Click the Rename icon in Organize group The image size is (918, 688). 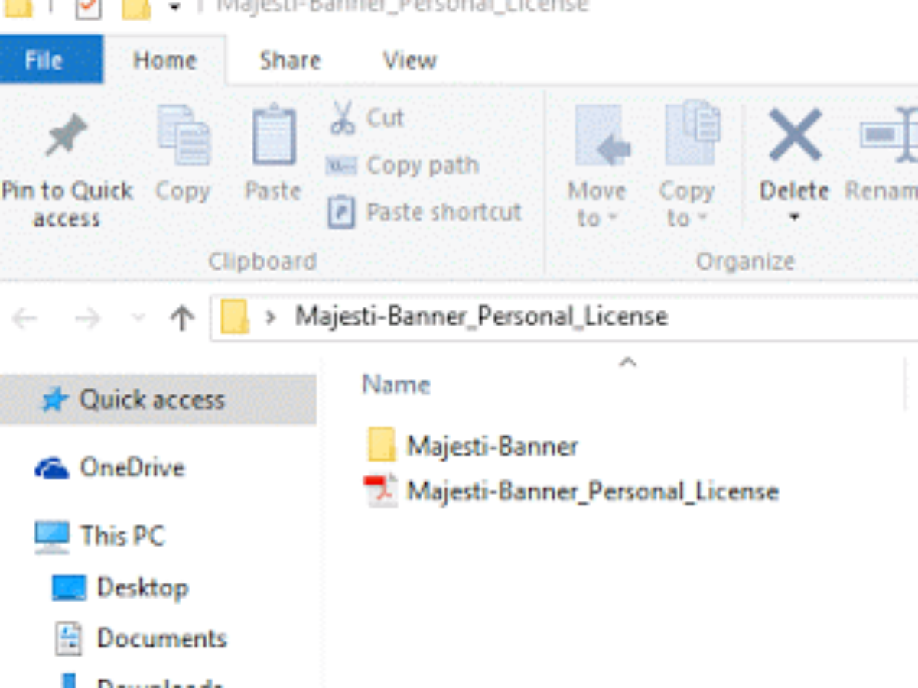[x=887, y=138]
